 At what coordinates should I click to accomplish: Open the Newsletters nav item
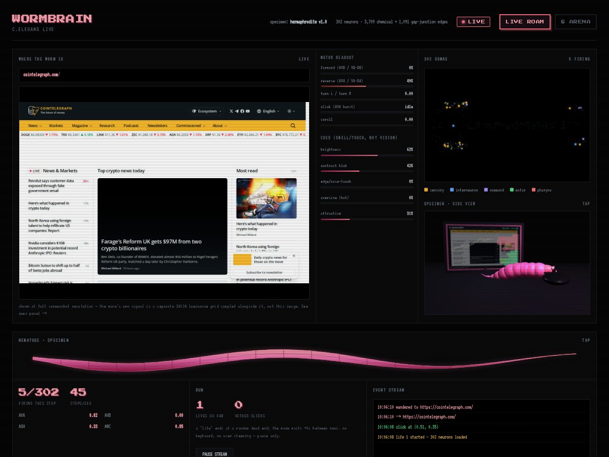pyautogui.click(x=157, y=125)
